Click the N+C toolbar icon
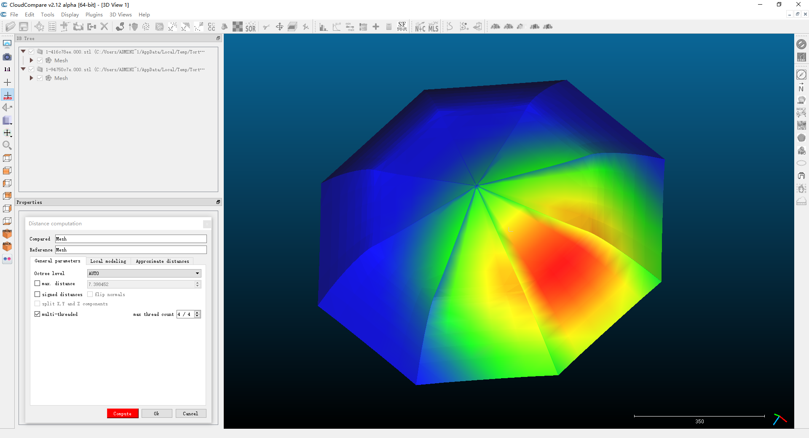 (x=420, y=27)
